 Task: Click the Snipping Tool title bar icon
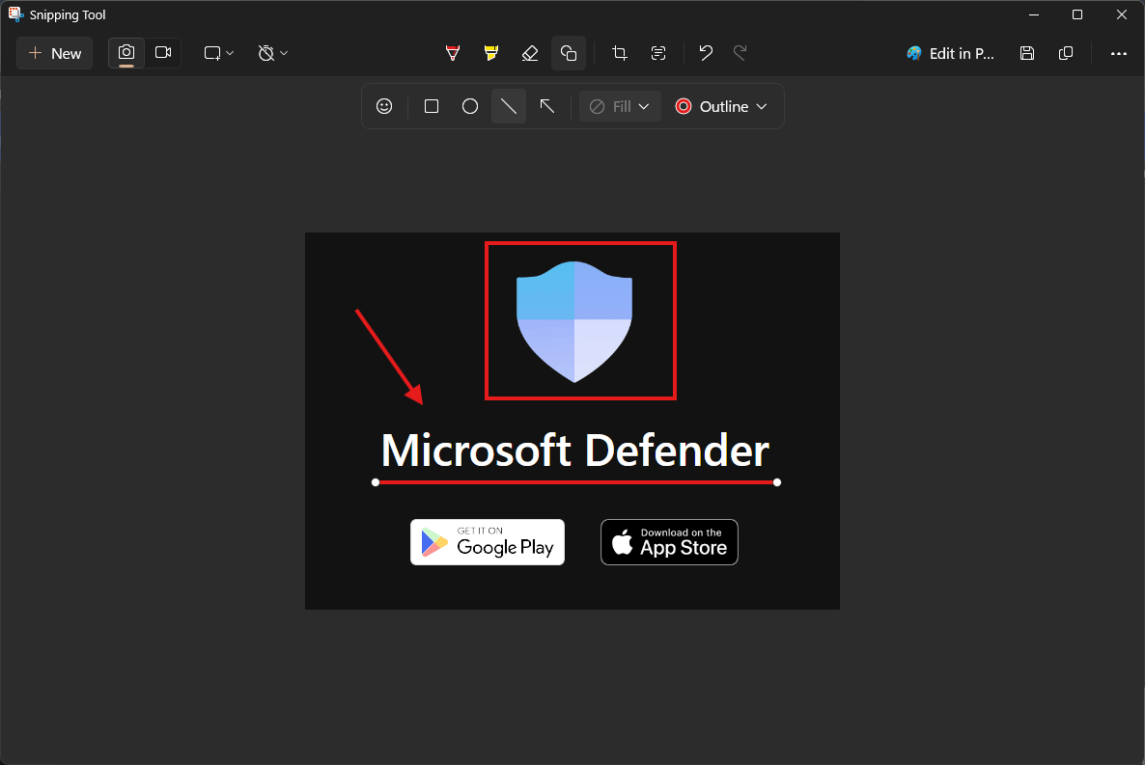pos(15,14)
